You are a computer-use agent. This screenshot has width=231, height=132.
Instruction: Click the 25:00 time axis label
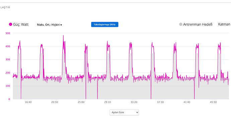click(81, 102)
